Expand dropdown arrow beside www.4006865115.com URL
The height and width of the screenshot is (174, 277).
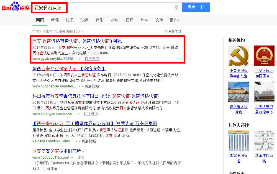tap(72, 158)
